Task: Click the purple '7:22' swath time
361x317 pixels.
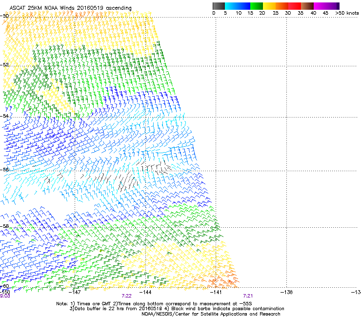Action: 127,296
